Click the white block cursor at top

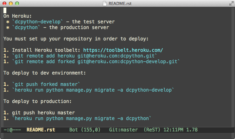point(5,10)
